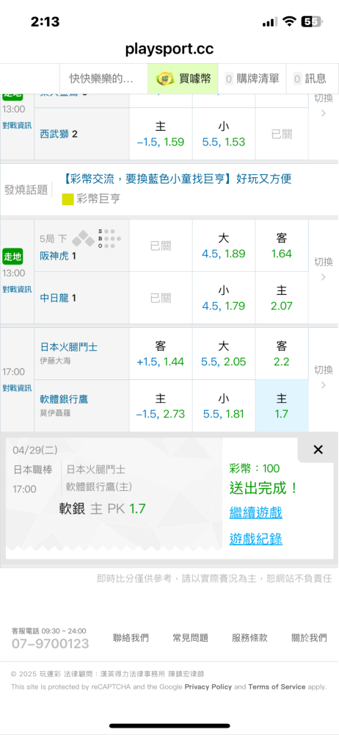339x735 pixels.
Task: Click the 常見問題 footer link
Action: tap(190, 638)
